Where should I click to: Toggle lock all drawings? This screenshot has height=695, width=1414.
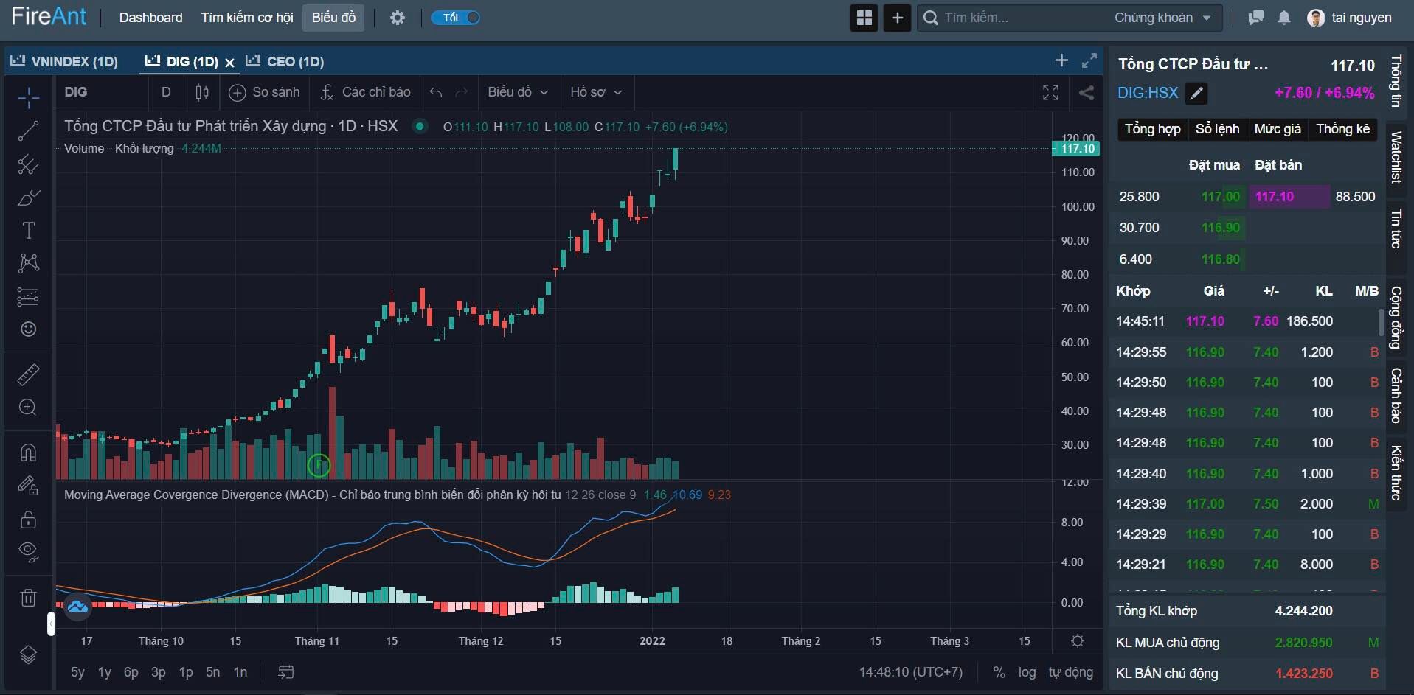[x=28, y=520]
